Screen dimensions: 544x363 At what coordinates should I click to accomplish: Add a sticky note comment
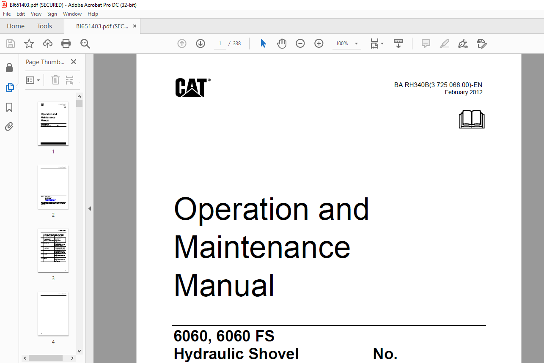(x=426, y=44)
